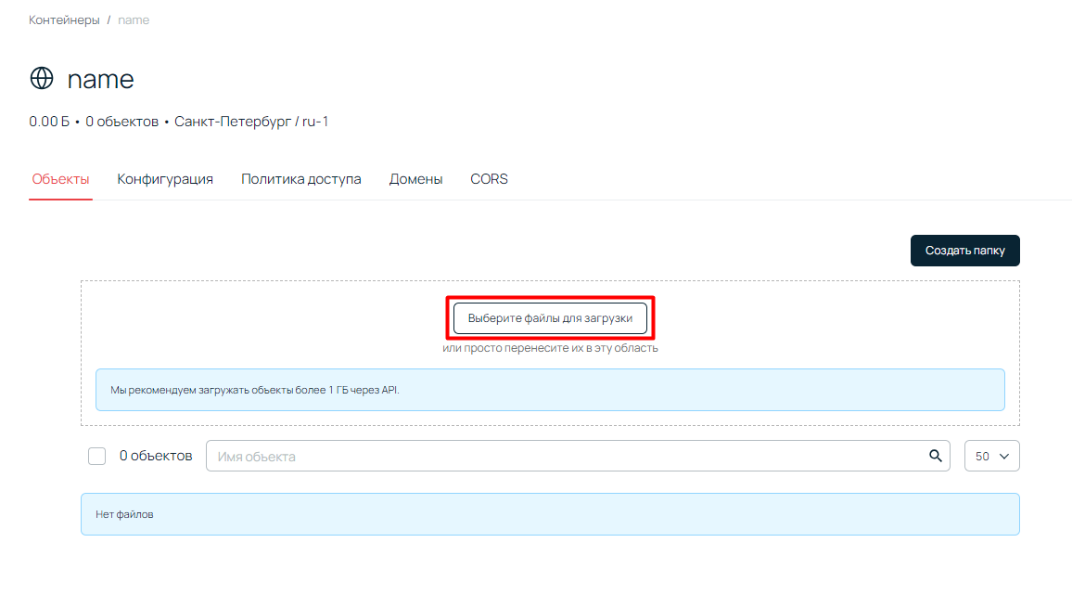Switch to the Объекты tab
The image size is (1085, 594).
(x=60, y=179)
